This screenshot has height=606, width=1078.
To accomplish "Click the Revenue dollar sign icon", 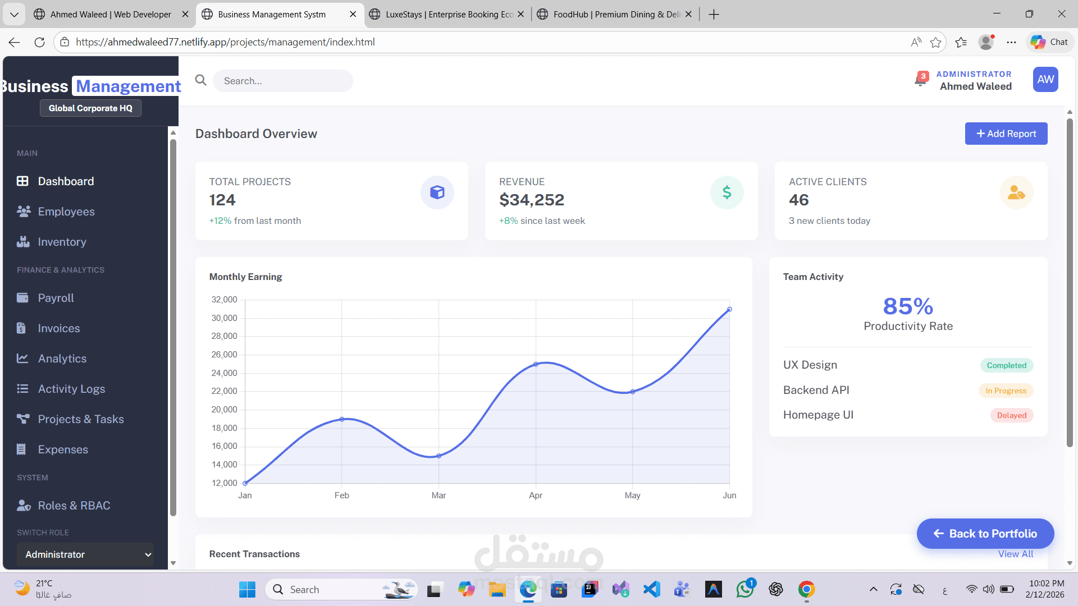I will pyautogui.click(x=727, y=192).
